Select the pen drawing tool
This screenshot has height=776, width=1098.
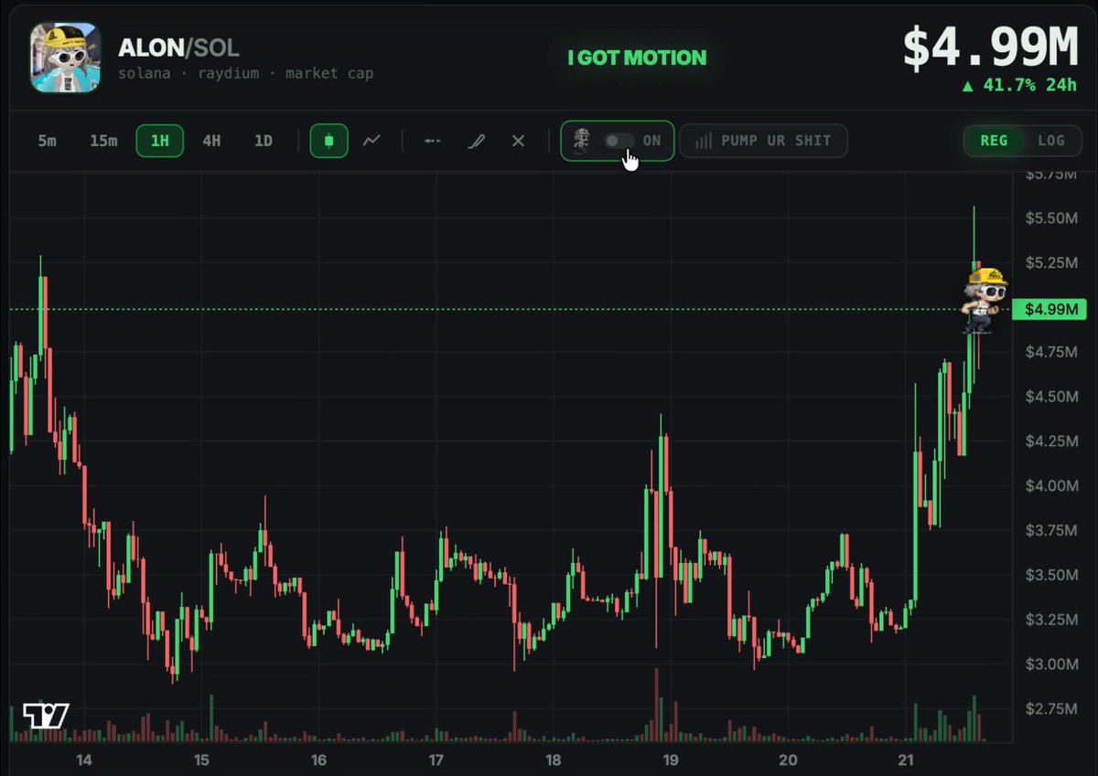pos(476,141)
